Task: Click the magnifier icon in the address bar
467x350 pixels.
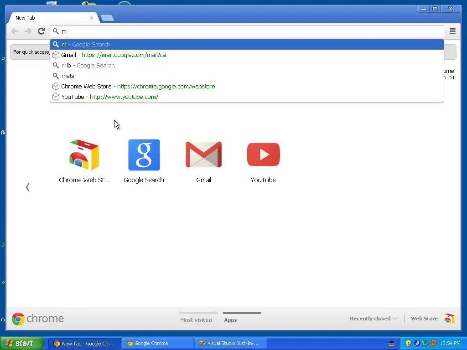Action: 56,31
